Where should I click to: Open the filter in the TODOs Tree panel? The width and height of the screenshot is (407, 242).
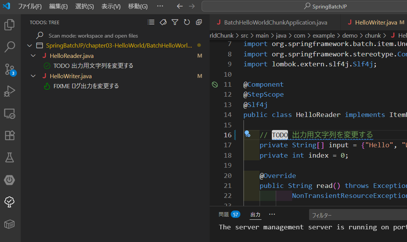click(x=175, y=22)
